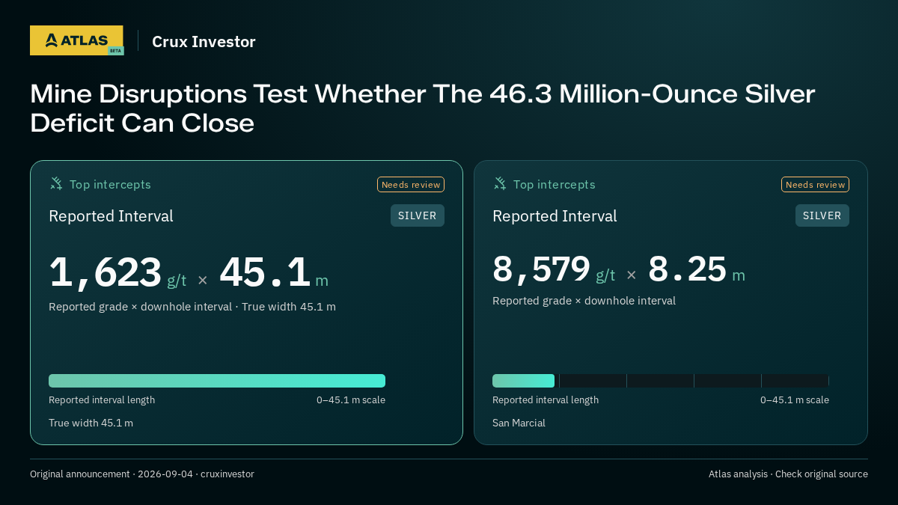The width and height of the screenshot is (898, 505).
Task: Click the drill icon in right card
Action: point(500,183)
